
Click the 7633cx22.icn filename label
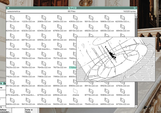click(28, 67)
